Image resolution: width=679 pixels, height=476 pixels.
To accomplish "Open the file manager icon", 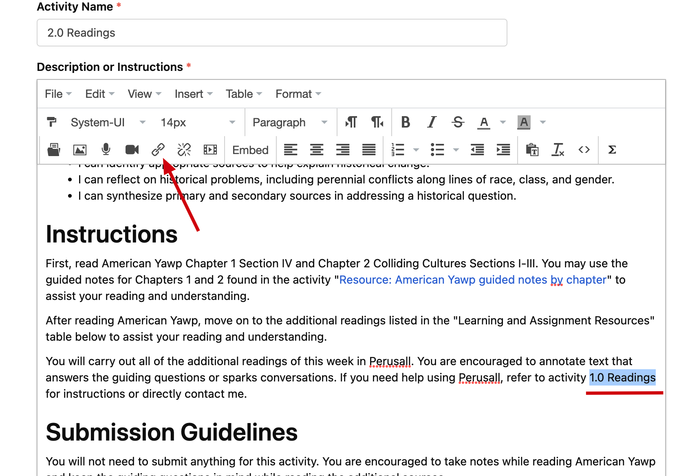I will click(53, 150).
